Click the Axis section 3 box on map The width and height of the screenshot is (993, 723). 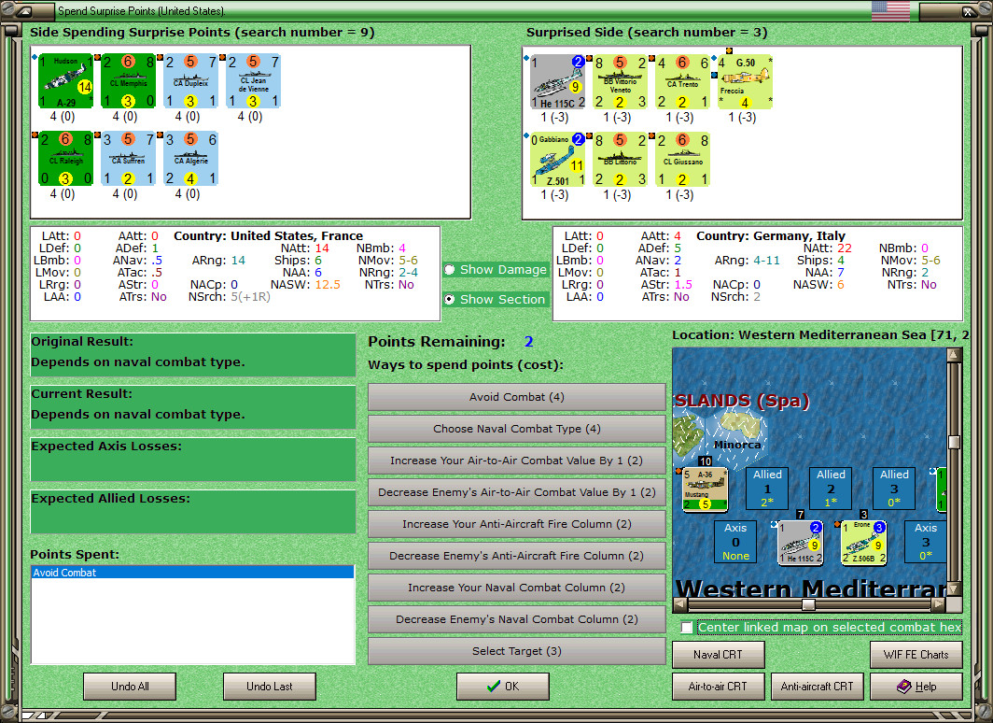[925, 542]
